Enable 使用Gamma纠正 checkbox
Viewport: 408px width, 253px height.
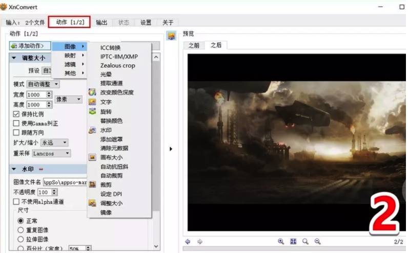16,123
